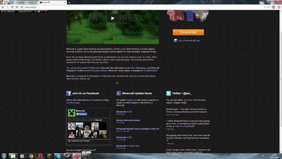Expand the recorder overlay dropdown arrow
Screen dimensions: 282x159
(x=36, y=11)
